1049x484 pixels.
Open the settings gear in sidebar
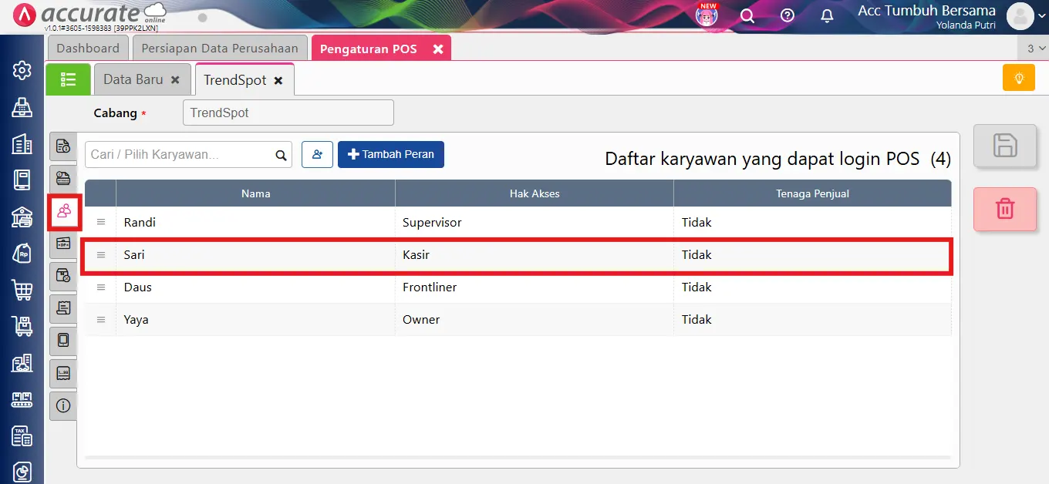coord(22,71)
